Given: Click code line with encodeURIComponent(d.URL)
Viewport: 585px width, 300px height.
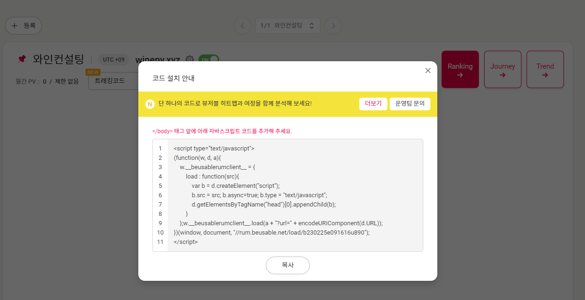Looking at the screenshot, I should 281,223.
